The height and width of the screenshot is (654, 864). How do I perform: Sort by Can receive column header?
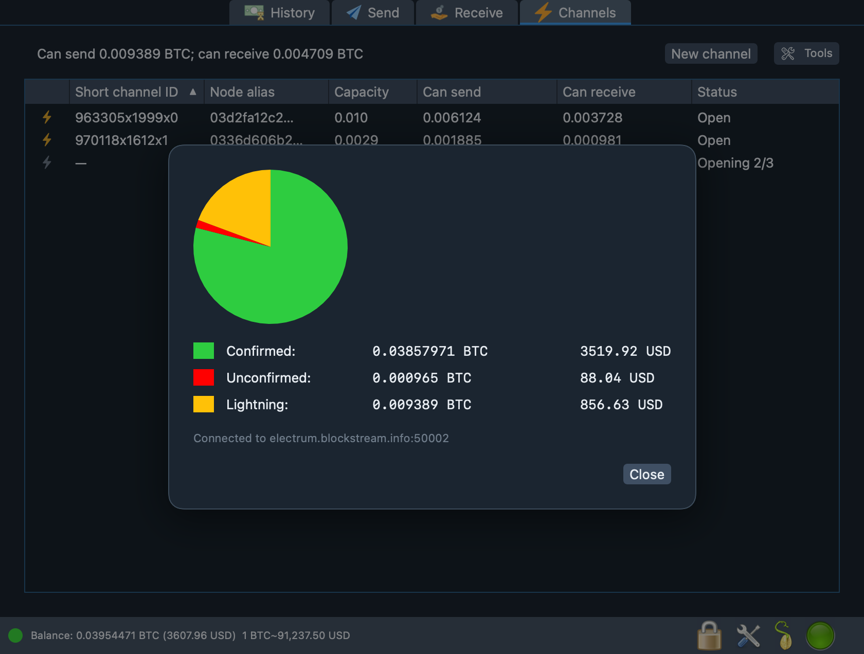[624, 92]
